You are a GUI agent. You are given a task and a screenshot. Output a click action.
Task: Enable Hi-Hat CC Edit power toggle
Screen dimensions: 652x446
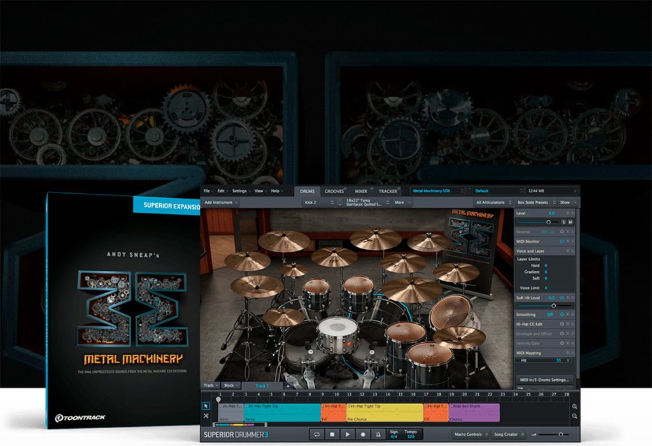pyautogui.click(x=562, y=324)
